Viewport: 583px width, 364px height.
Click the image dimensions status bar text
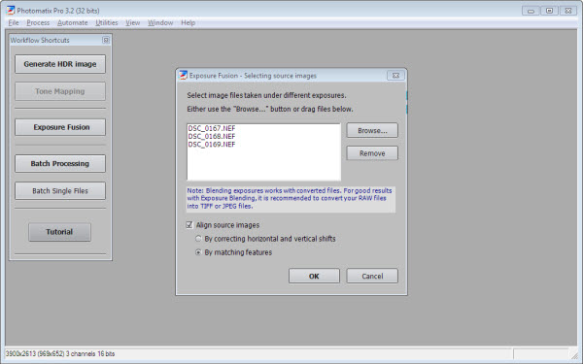click(x=60, y=353)
